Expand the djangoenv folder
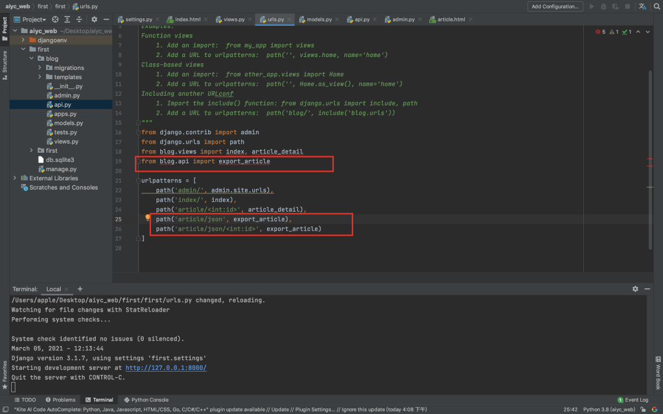Viewport: 663px width, 414px height. point(23,40)
